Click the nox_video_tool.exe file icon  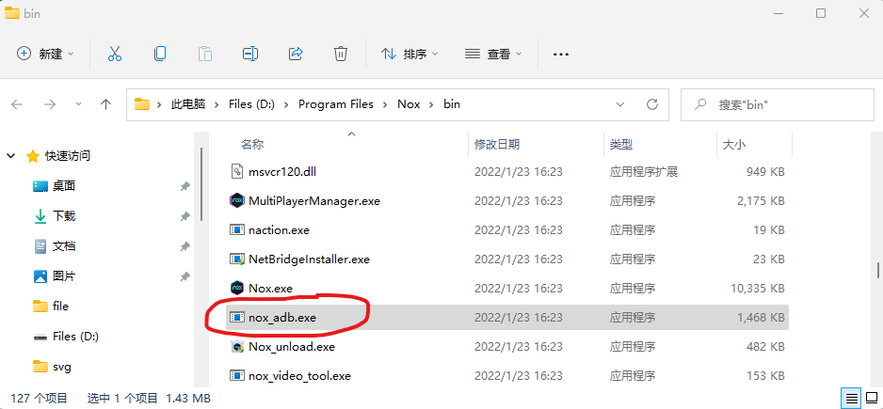click(x=236, y=375)
